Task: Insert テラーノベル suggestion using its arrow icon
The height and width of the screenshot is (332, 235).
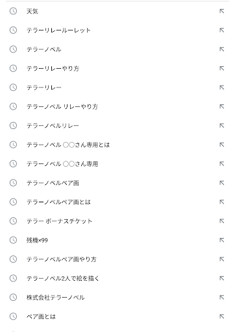Action: point(221,49)
